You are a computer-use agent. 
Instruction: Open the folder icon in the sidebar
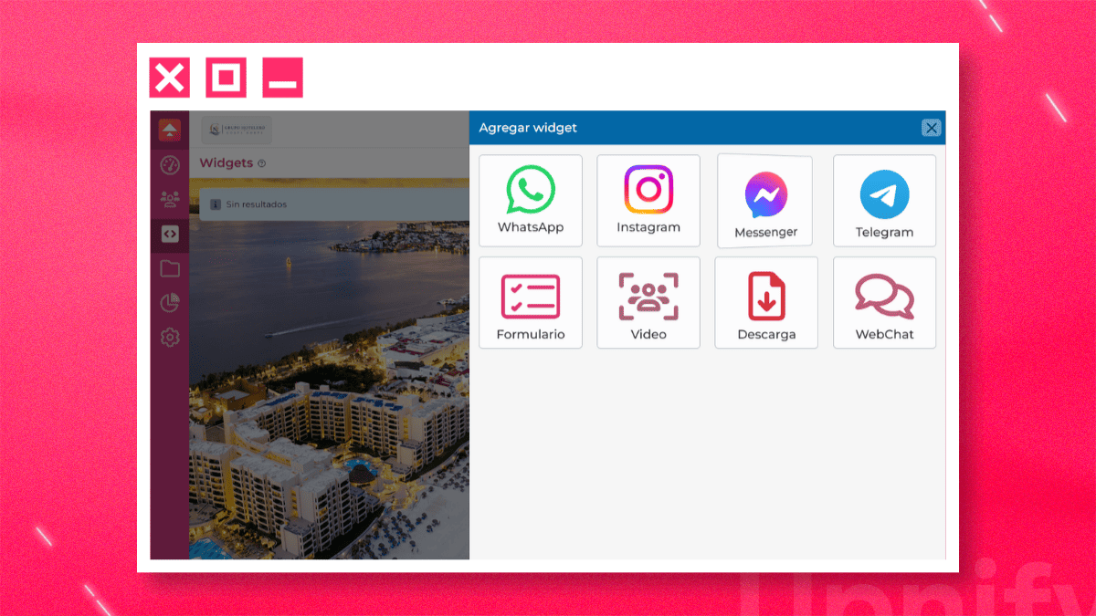coord(170,268)
